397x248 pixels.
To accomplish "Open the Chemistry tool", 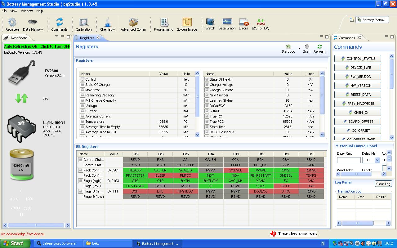I will tap(107, 24).
